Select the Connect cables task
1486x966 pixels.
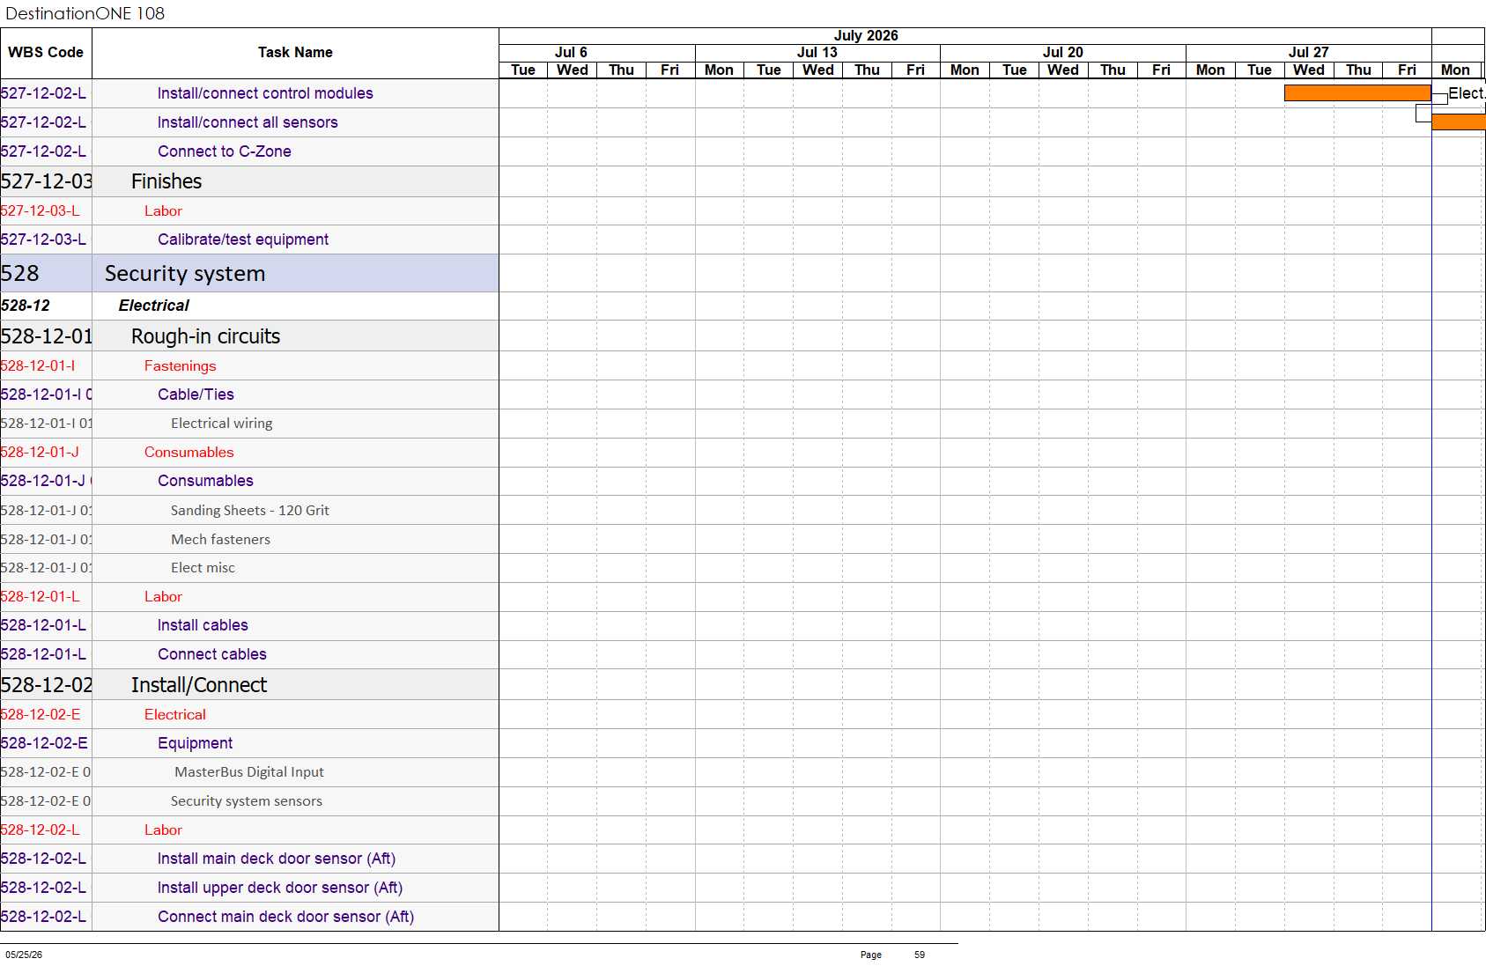(212, 654)
